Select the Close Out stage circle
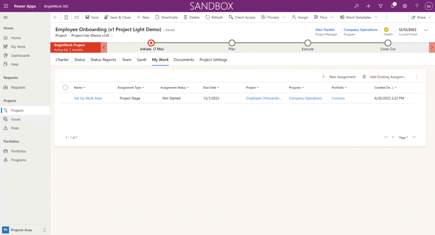The width and height of the screenshot is (435, 235). [388, 43]
